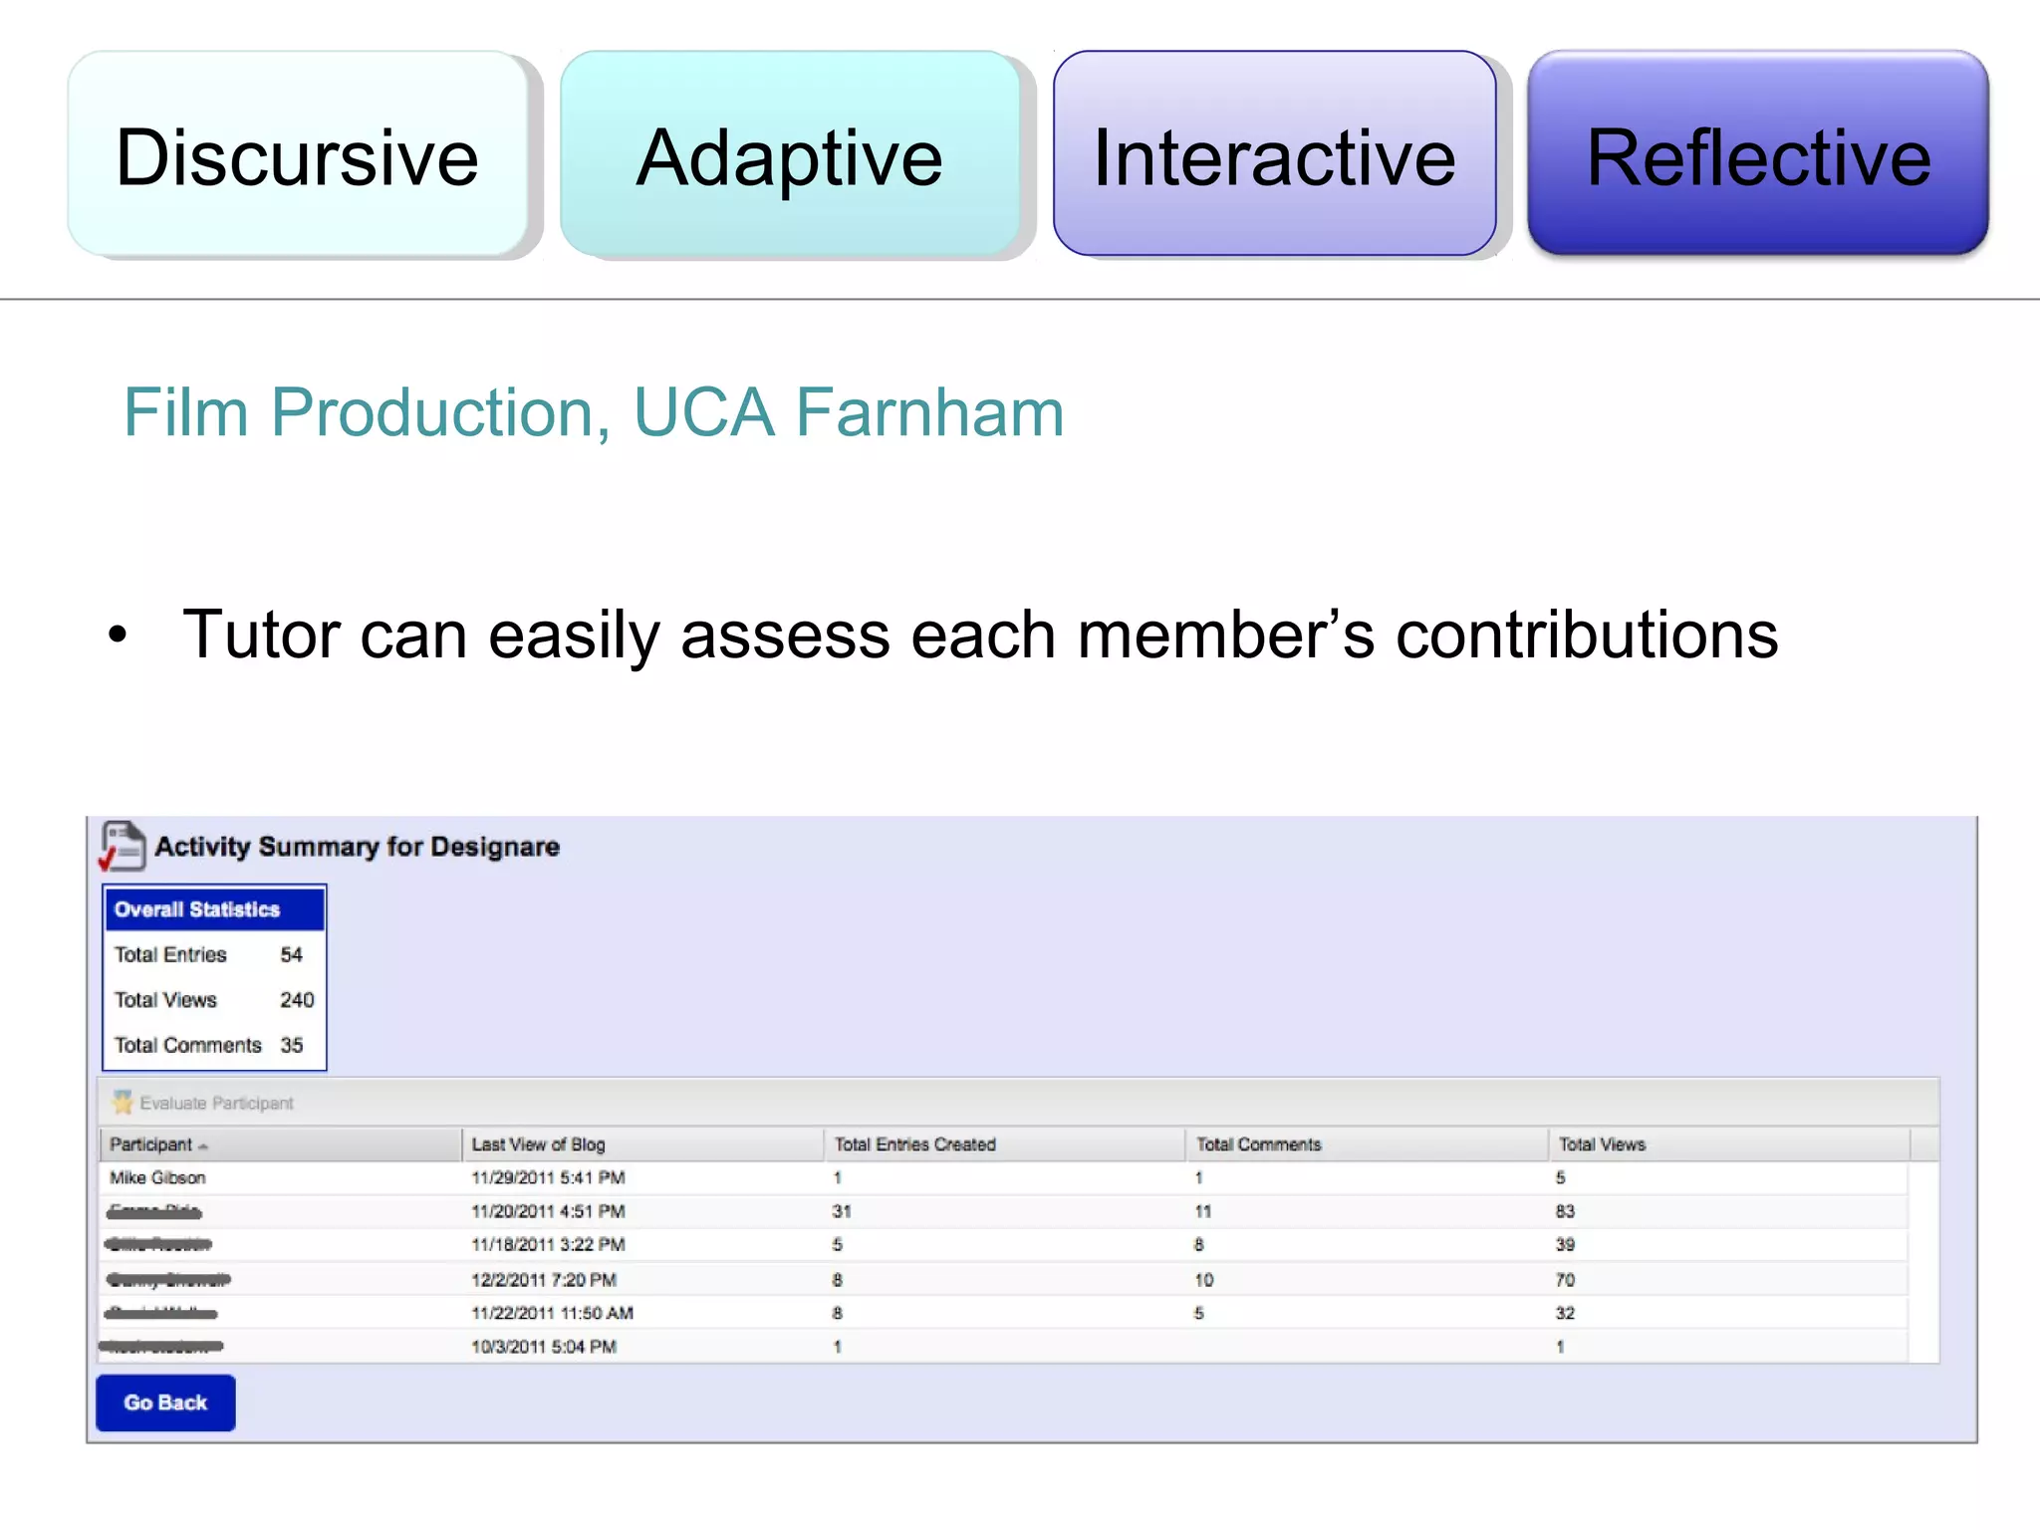This screenshot has width=2040, height=1530.
Task: Click the date 11/20/2011 4:51 PM
Action: [548, 1211]
